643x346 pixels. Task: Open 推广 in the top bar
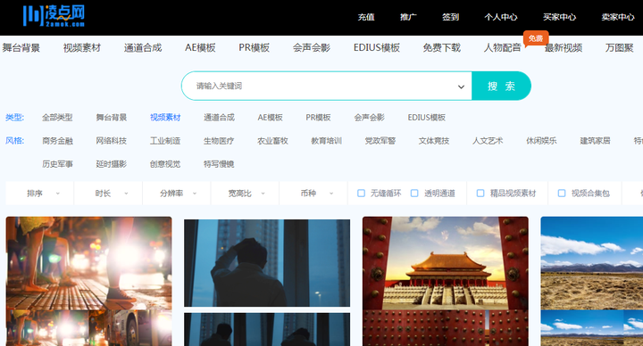coord(408,17)
